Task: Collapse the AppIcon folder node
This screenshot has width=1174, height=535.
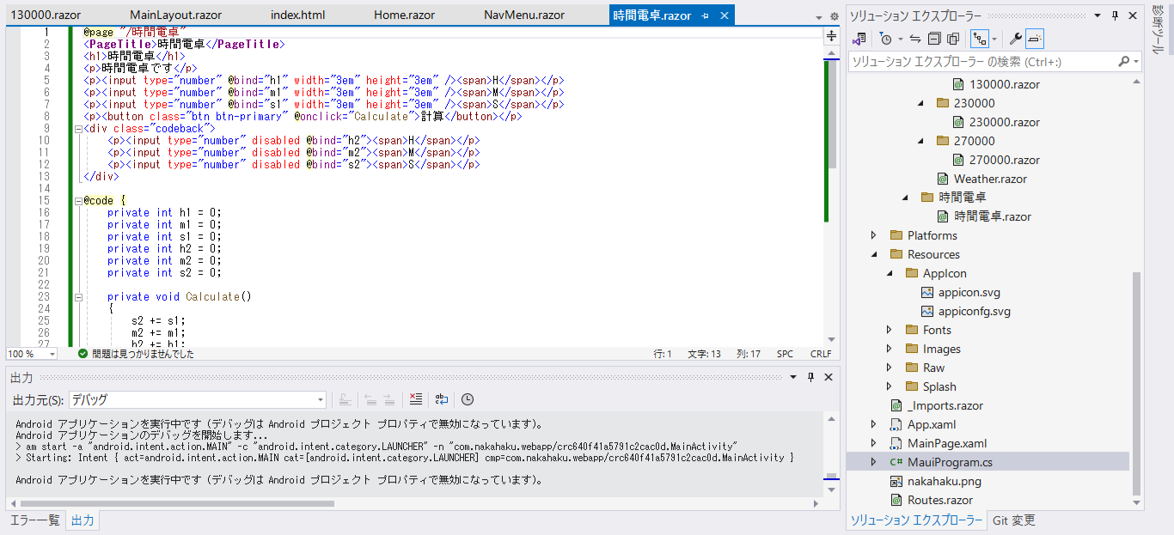Action: pyautogui.click(x=890, y=273)
